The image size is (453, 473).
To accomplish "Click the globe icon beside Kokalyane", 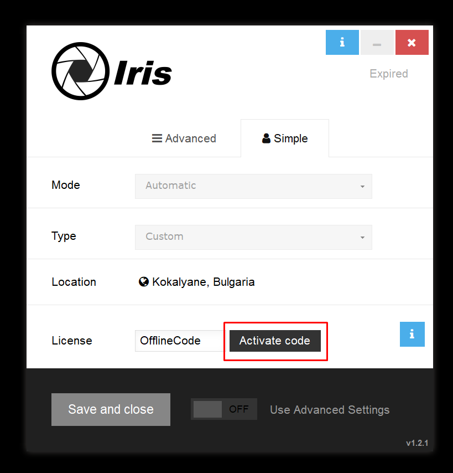I will pos(144,282).
